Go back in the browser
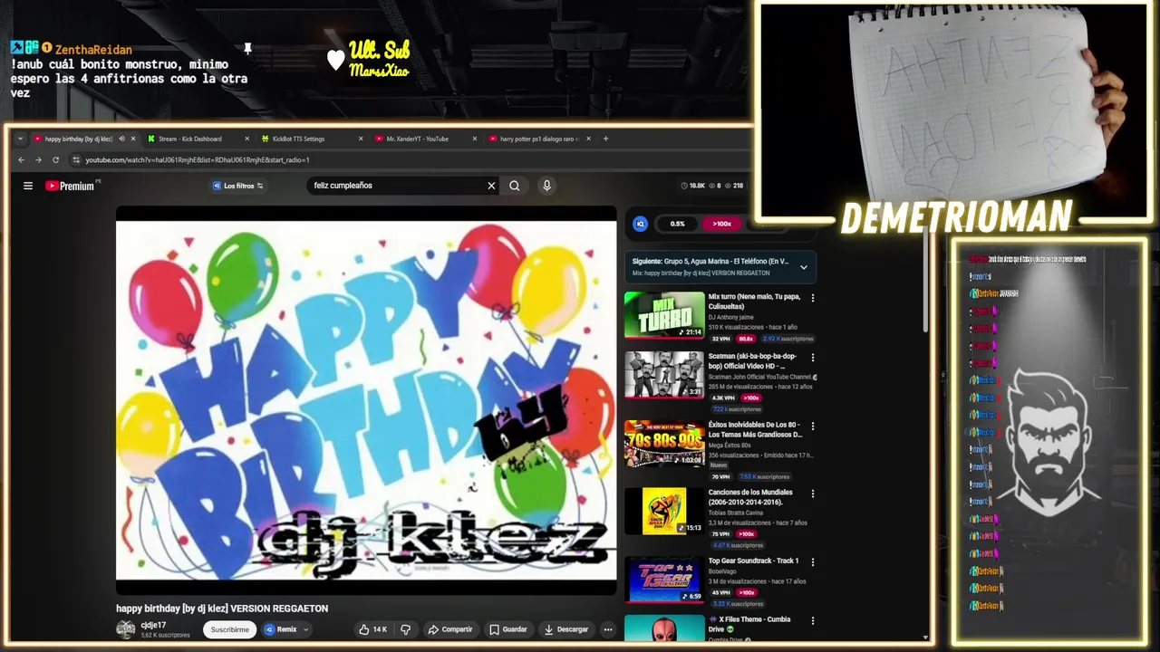This screenshot has width=1160, height=652. coord(22,160)
